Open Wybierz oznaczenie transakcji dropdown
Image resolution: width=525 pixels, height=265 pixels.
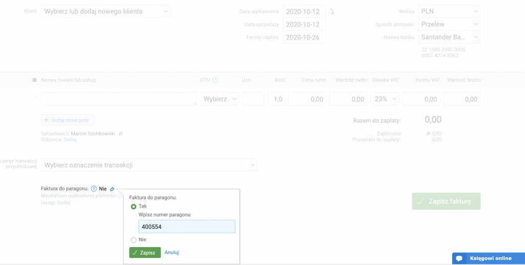[x=149, y=165]
